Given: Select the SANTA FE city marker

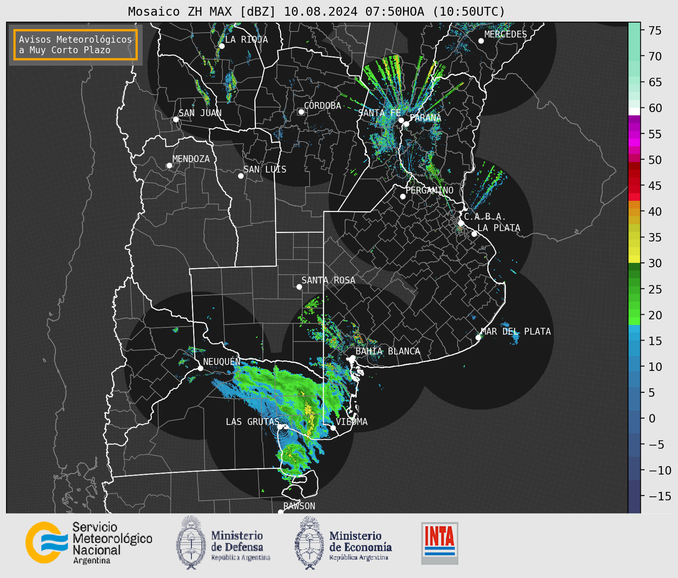Looking at the screenshot, I should tap(401, 120).
